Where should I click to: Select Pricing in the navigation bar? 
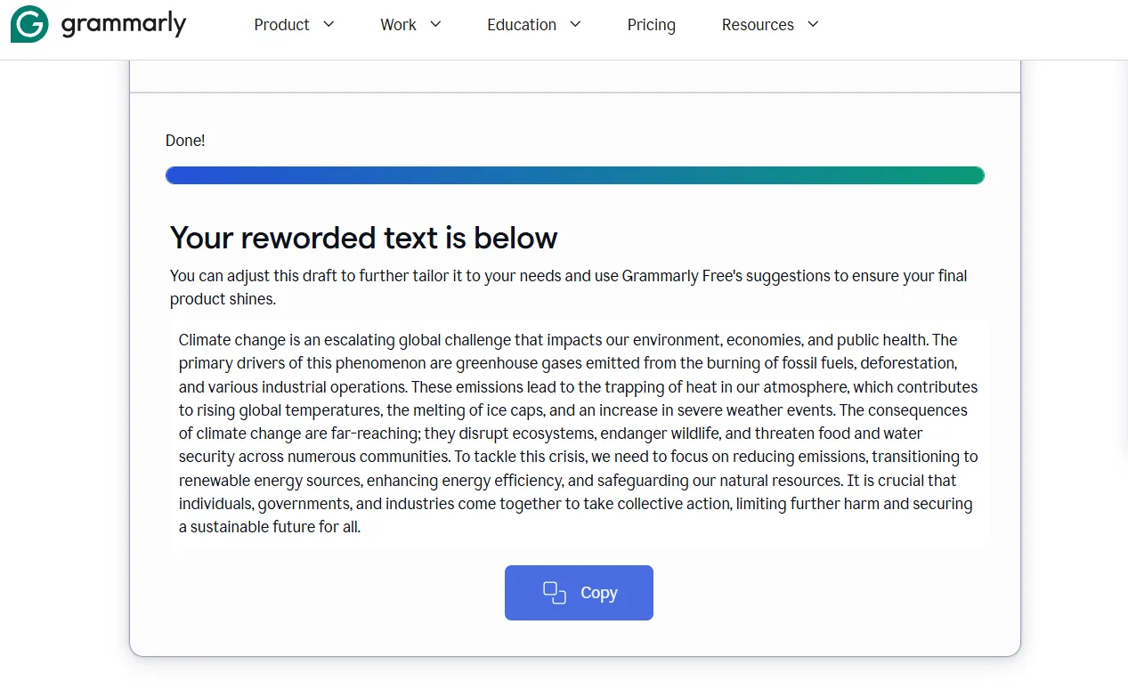(651, 25)
